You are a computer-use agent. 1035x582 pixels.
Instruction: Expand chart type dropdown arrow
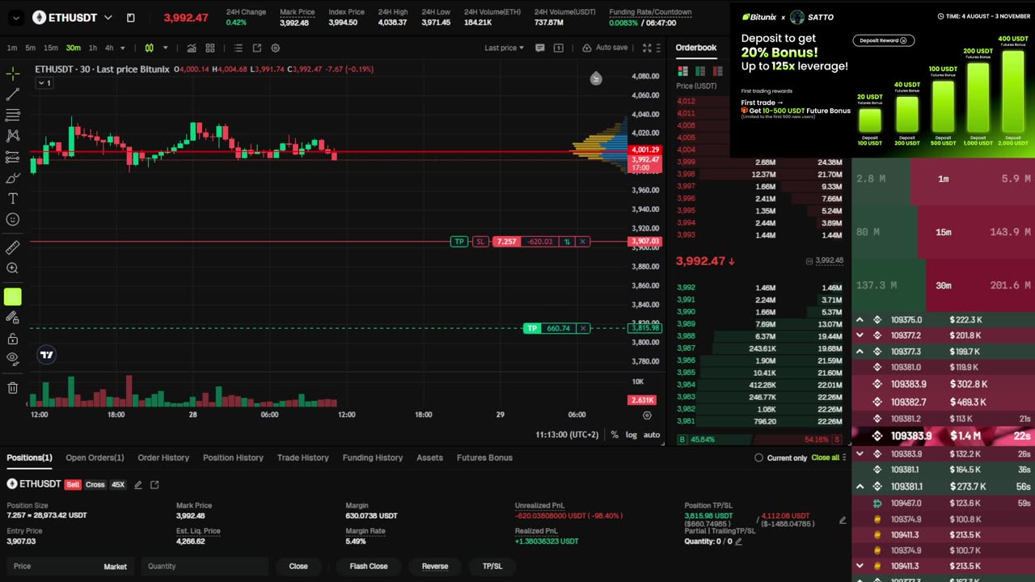point(166,48)
